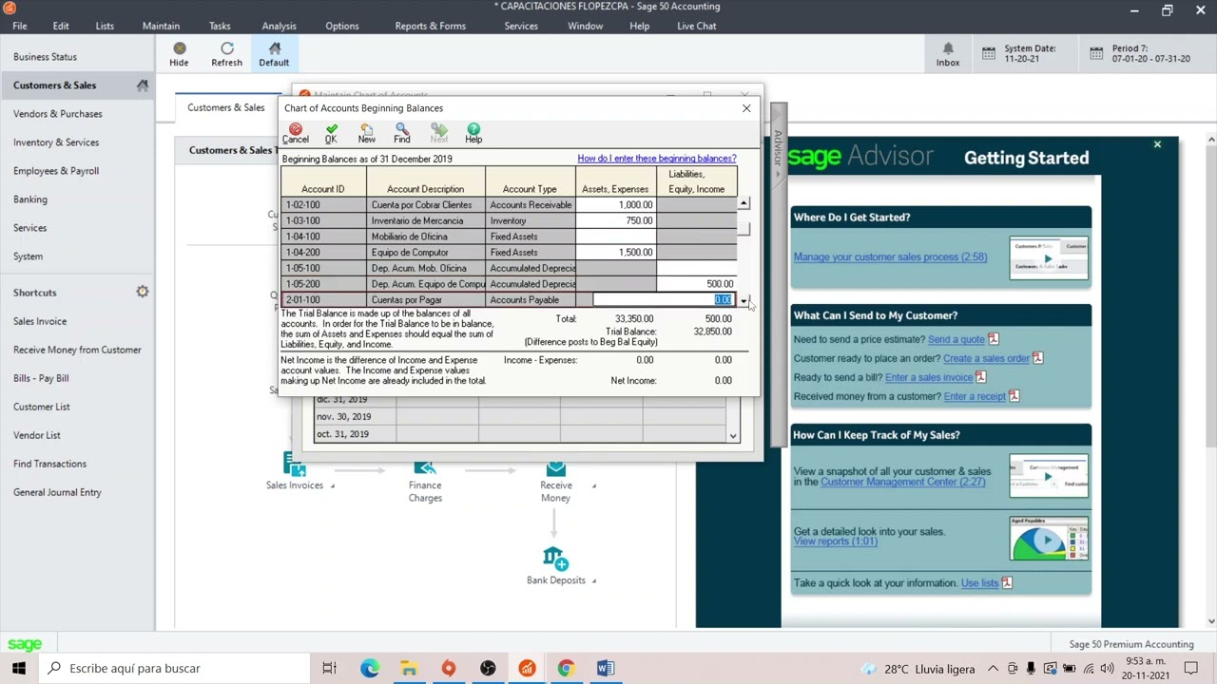
Task: Launch Microsoft Edge from taskbar
Action: [x=370, y=668]
